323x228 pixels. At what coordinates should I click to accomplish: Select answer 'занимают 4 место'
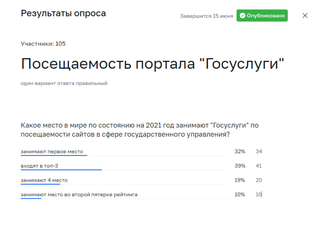point(44,180)
